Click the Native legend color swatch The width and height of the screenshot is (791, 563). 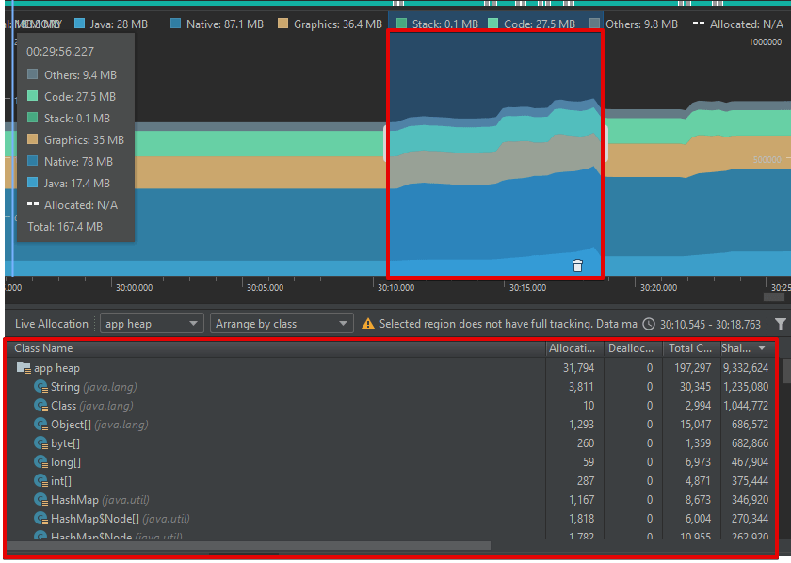coord(177,24)
